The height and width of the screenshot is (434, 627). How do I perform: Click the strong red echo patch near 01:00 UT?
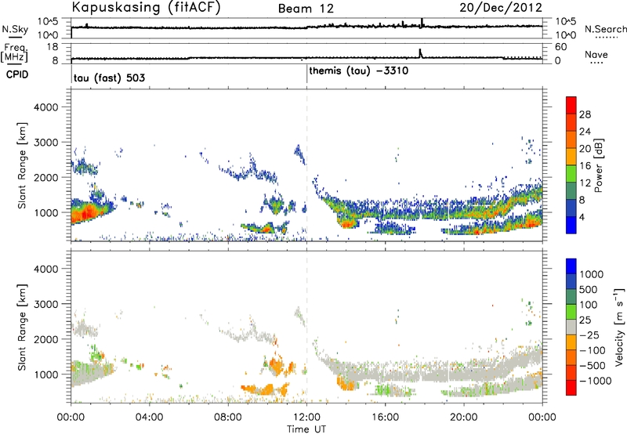pyautogui.click(x=87, y=214)
